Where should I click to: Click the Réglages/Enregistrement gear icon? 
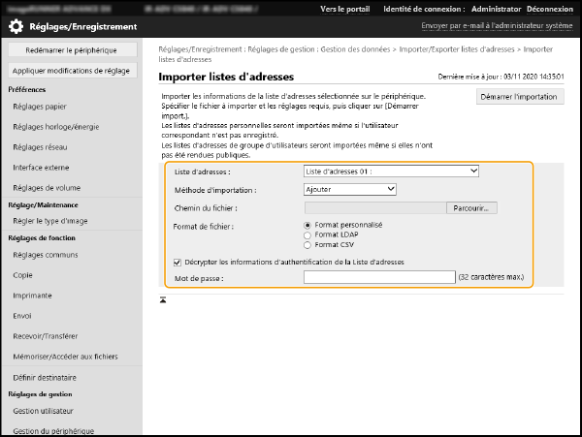pyautogui.click(x=16, y=27)
